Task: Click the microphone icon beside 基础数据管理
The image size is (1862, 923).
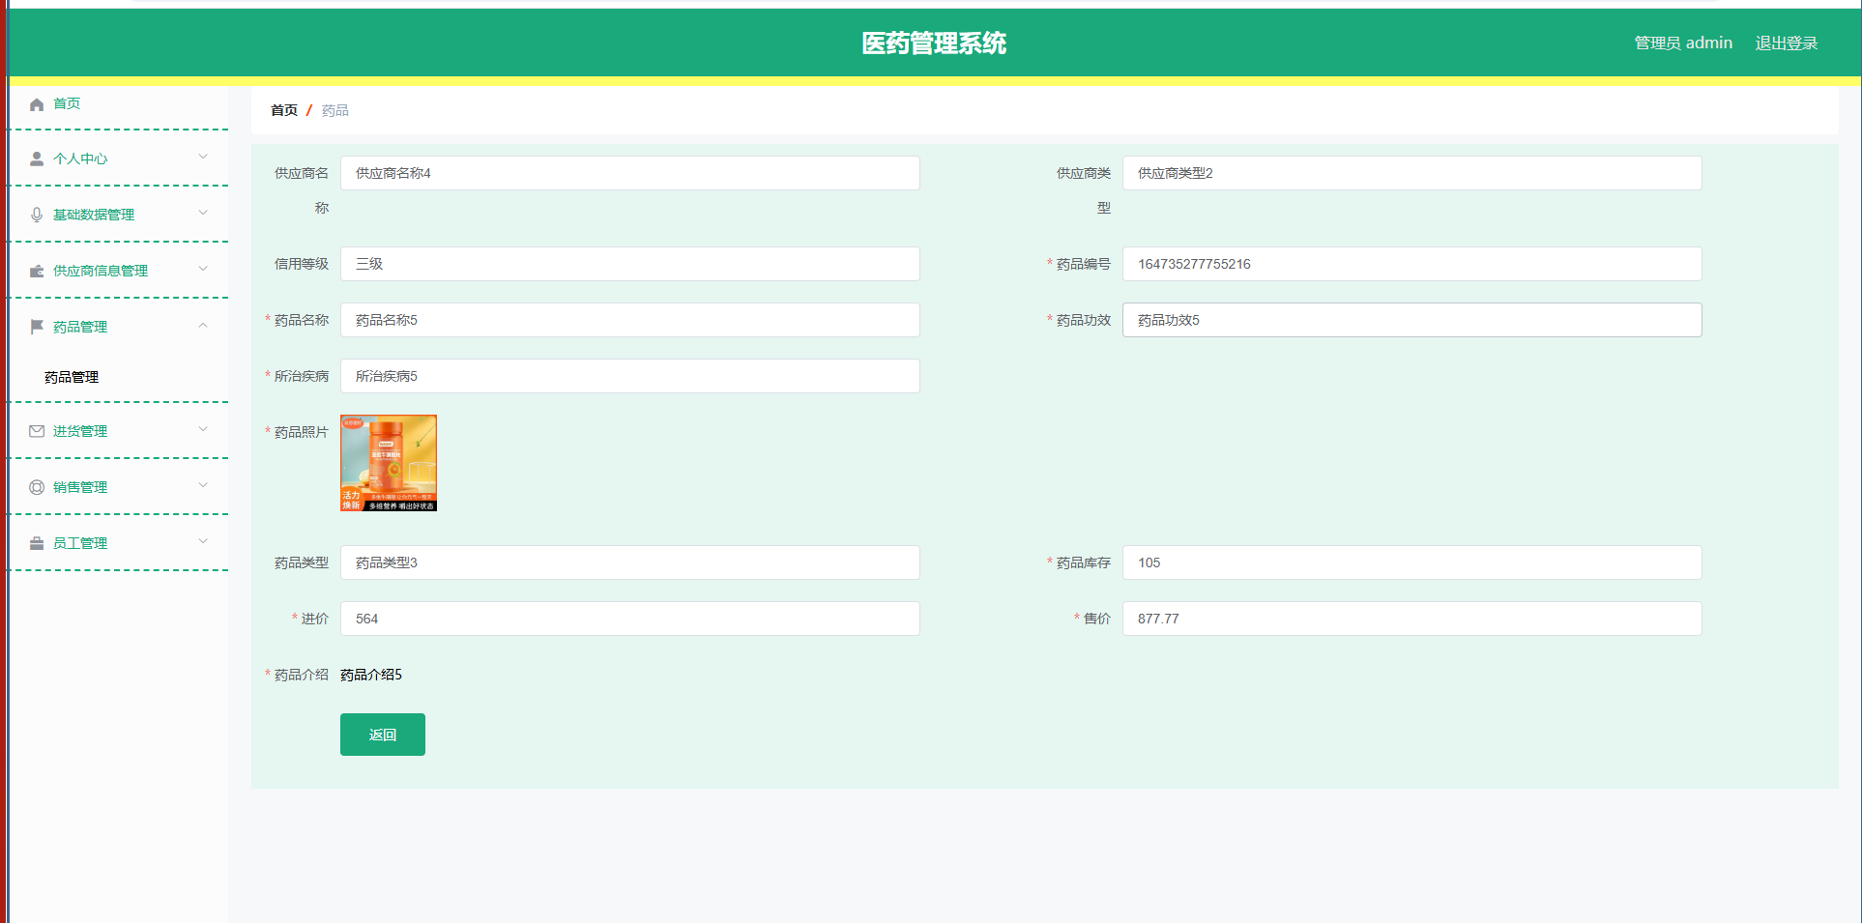Action: tap(37, 214)
